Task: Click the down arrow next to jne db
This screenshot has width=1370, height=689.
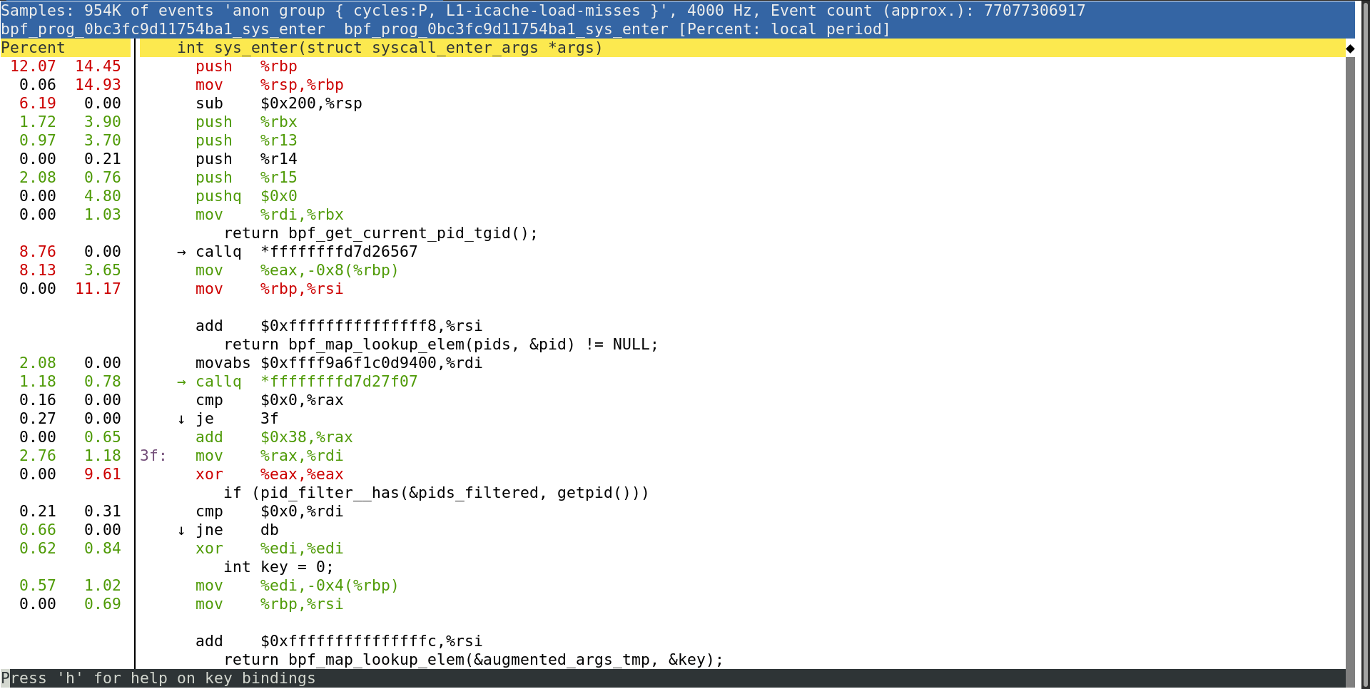Action: pos(181,531)
